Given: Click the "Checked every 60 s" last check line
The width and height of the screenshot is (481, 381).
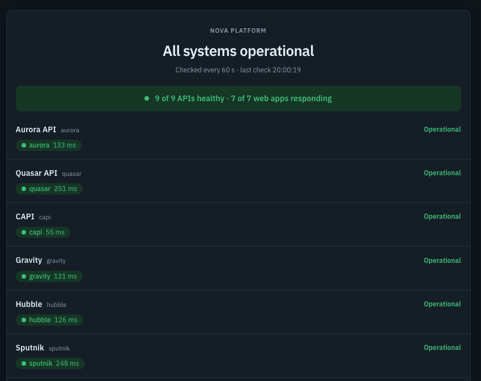Looking at the screenshot, I should coord(238,70).
